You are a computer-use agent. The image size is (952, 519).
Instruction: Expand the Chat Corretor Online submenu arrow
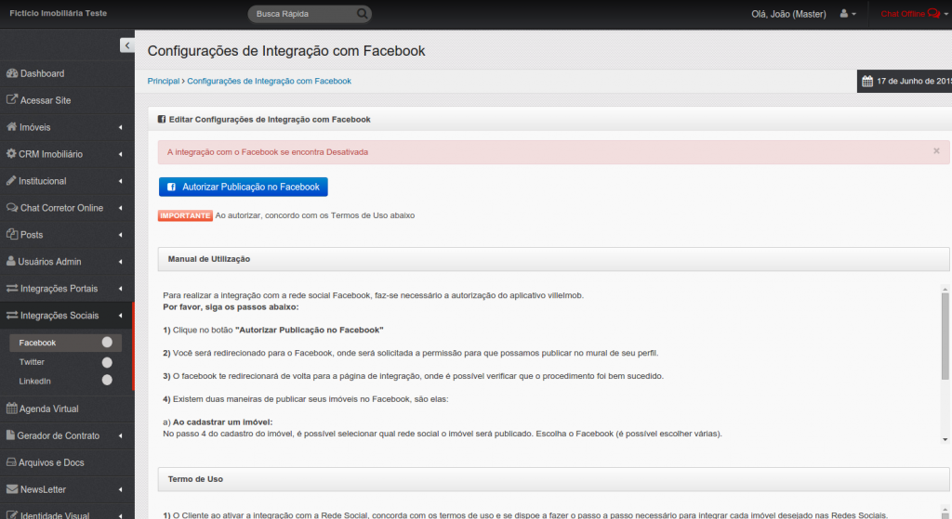[120, 208]
